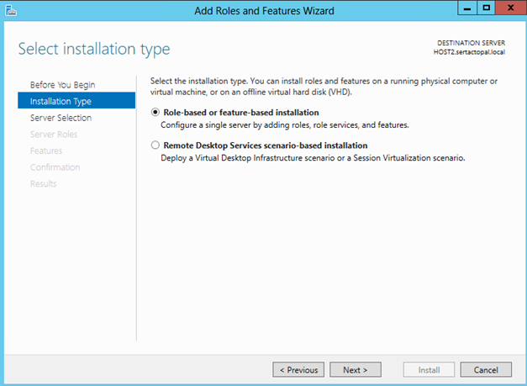
Task: Choose Remote Desktop Services scenario-based installation
Action: (155, 145)
